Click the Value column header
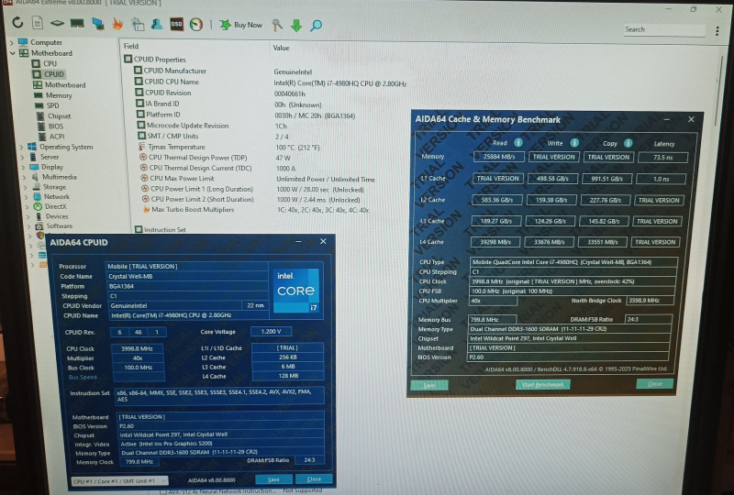This screenshot has width=734, height=495. click(x=282, y=48)
